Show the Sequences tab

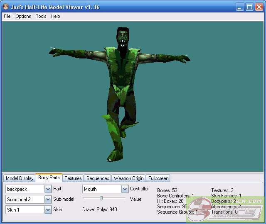98,178
